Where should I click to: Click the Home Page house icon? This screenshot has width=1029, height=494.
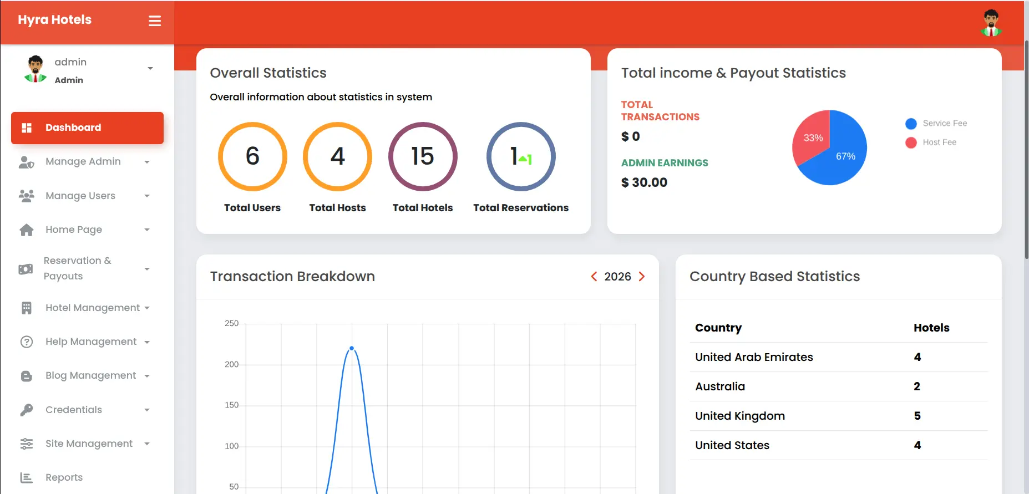[x=27, y=230]
